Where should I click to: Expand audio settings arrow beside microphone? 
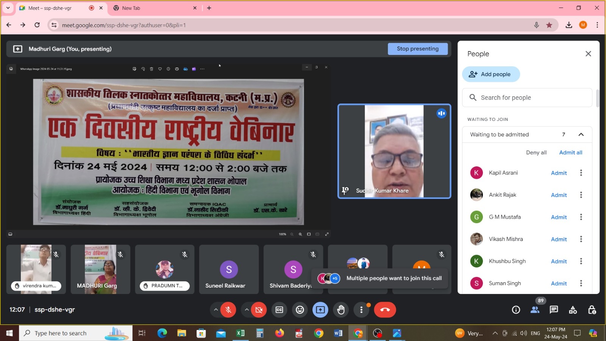(x=216, y=310)
